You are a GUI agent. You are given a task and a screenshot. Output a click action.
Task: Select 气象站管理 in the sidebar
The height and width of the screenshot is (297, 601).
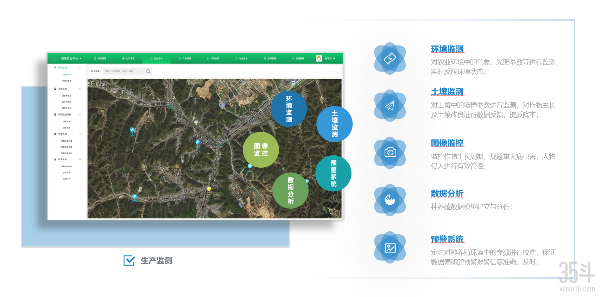[x=67, y=81]
